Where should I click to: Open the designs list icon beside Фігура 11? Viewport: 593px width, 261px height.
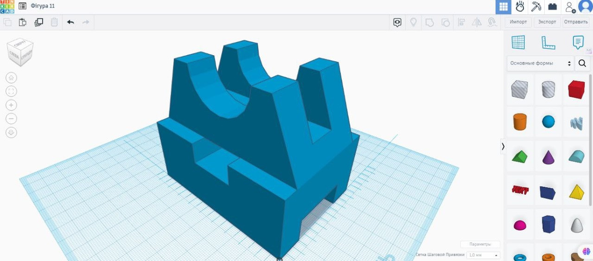pyautogui.click(x=22, y=6)
